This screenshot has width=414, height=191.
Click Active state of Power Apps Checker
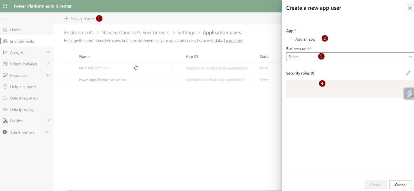[264, 80]
